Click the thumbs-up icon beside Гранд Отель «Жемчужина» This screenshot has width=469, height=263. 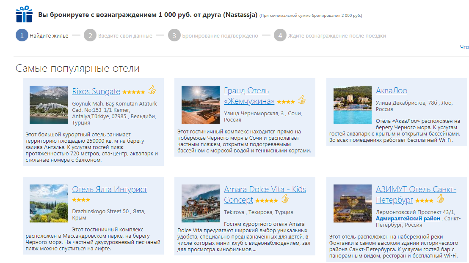click(x=302, y=100)
